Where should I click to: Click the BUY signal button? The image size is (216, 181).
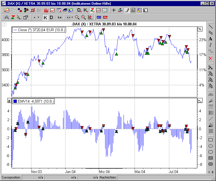(99, 17)
